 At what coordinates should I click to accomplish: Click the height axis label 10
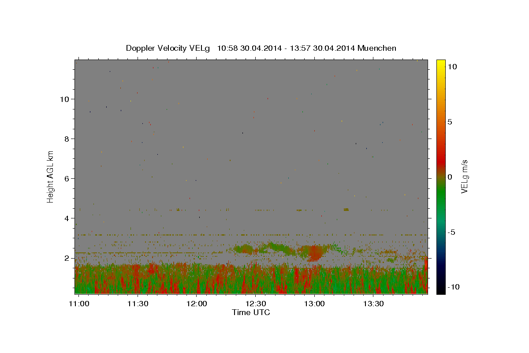point(64,99)
